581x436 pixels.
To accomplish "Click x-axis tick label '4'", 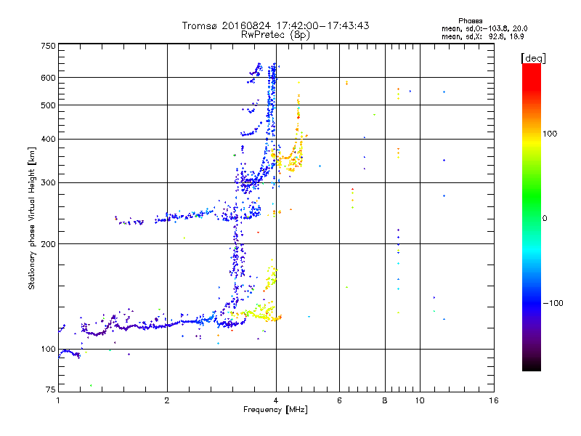I will tap(276, 400).
